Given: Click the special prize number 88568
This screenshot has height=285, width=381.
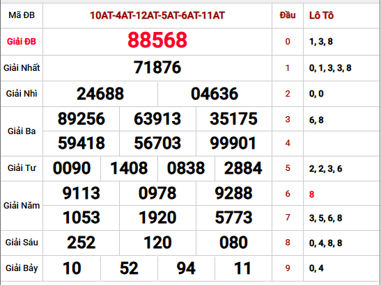Looking at the screenshot, I should point(157,40).
